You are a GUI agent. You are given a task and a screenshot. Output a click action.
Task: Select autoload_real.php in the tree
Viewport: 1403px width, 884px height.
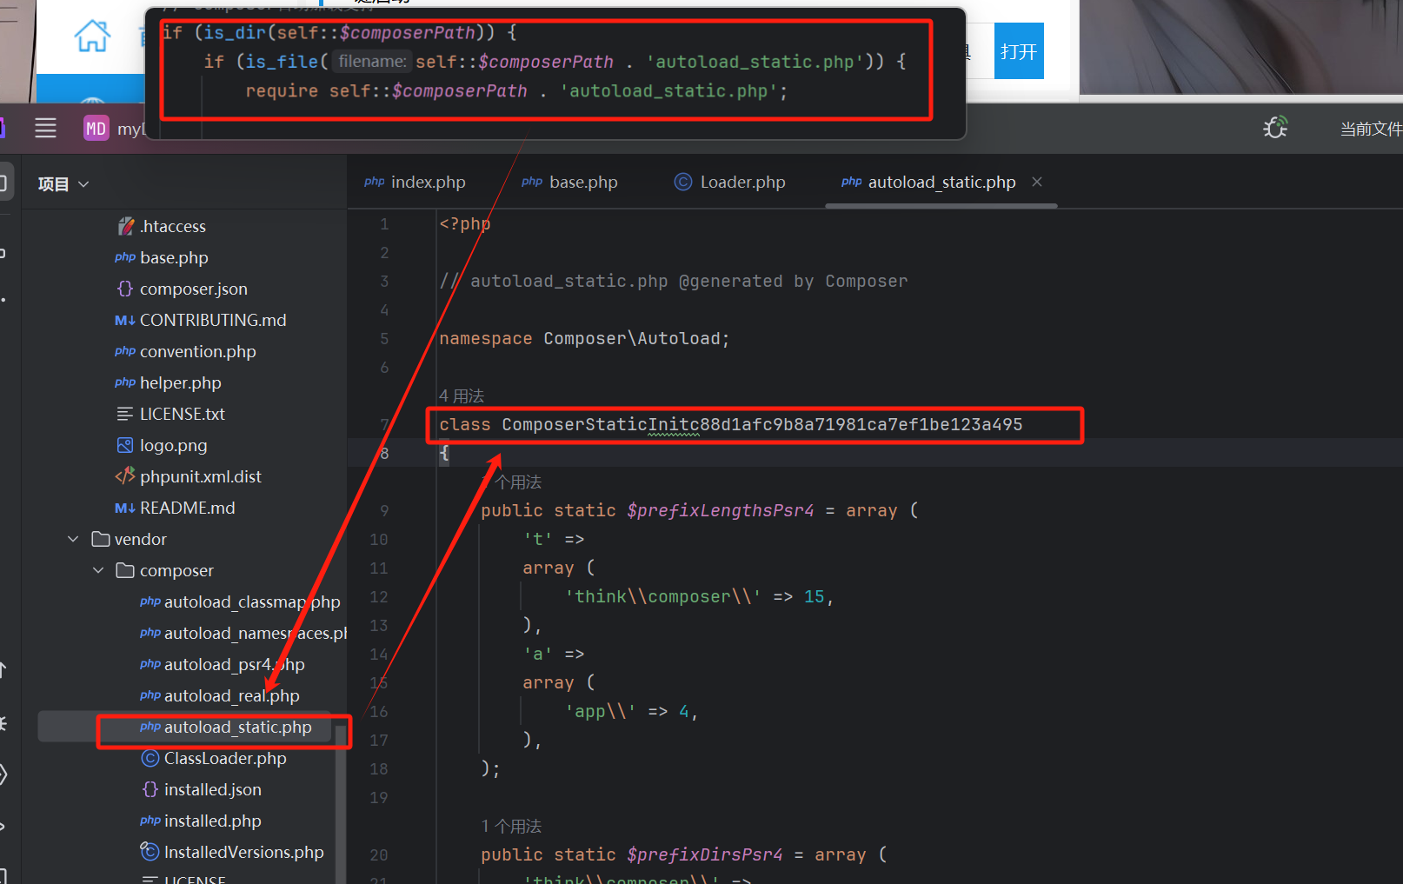coord(232,696)
